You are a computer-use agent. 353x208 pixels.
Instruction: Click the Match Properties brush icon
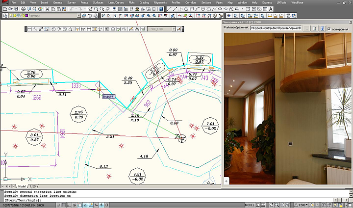click(x=64, y=9)
